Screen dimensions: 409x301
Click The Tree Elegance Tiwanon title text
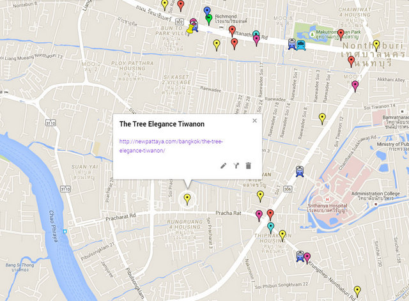point(162,124)
